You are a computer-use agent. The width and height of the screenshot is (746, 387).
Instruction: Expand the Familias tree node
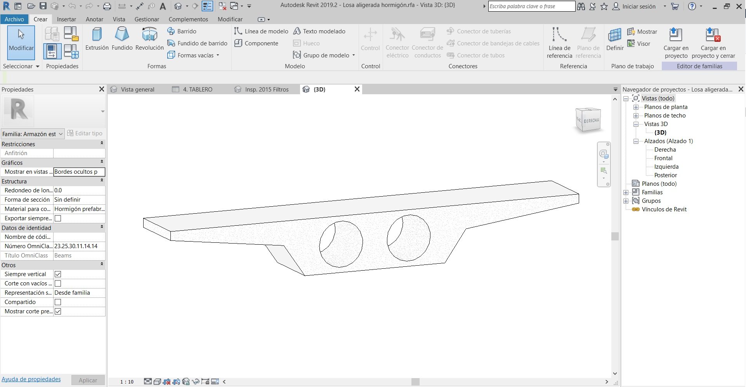point(626,192)
